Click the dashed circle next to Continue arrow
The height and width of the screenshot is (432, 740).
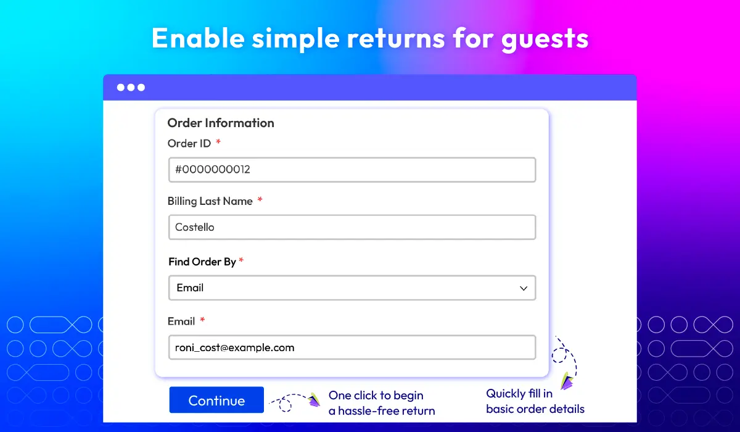click(x=285, y=405)
